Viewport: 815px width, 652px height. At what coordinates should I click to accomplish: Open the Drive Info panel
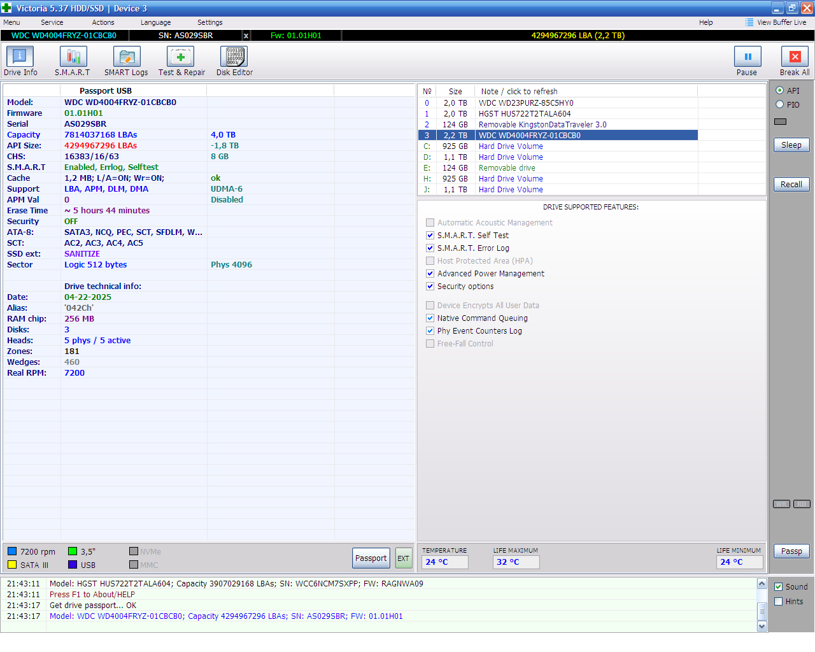pyautogui.click(x=20, y=61)
